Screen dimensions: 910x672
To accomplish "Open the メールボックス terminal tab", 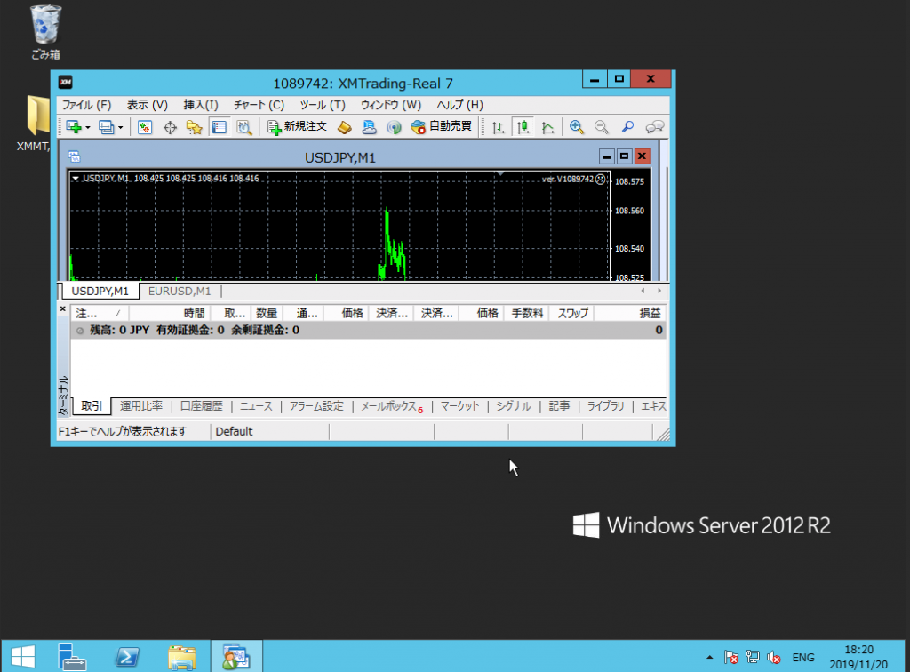I will tap(392, 406).
